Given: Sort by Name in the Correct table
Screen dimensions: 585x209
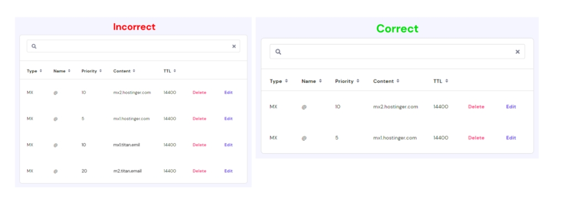Looking at the screenshot, I should 311,81.
